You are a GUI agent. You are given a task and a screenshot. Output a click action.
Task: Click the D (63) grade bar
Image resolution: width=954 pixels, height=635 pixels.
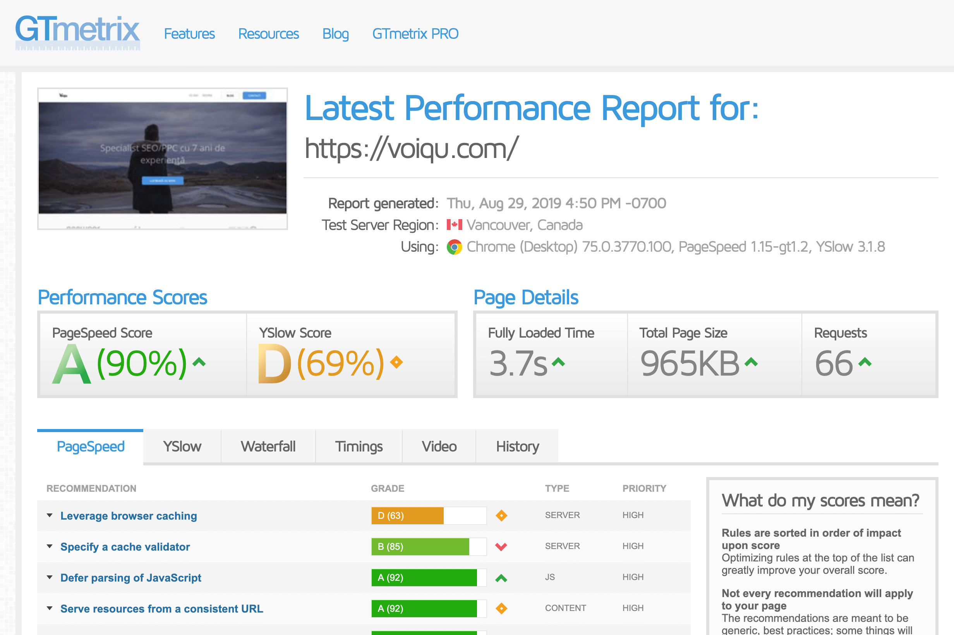coord(429,515)
